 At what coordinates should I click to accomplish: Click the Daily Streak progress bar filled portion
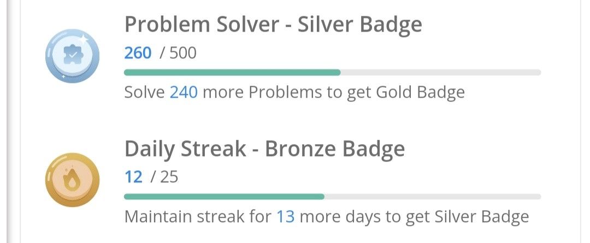click(x=225, y=197)
